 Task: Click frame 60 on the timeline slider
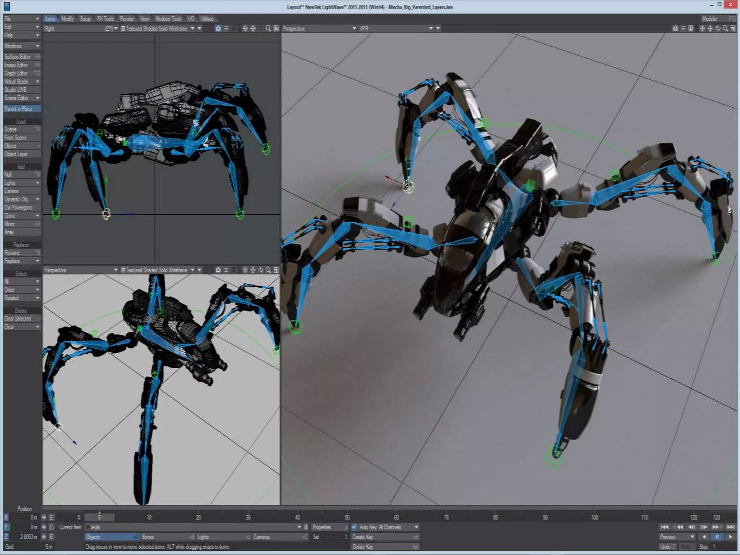pos(396,517)
